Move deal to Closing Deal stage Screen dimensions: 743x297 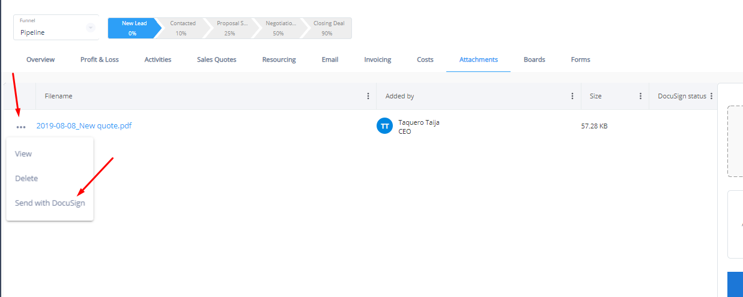click(x=328, y=28)
